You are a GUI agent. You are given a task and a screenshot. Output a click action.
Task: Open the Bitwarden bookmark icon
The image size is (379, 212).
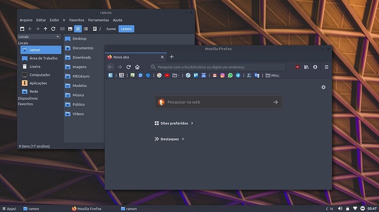click(x=110, y=76)
